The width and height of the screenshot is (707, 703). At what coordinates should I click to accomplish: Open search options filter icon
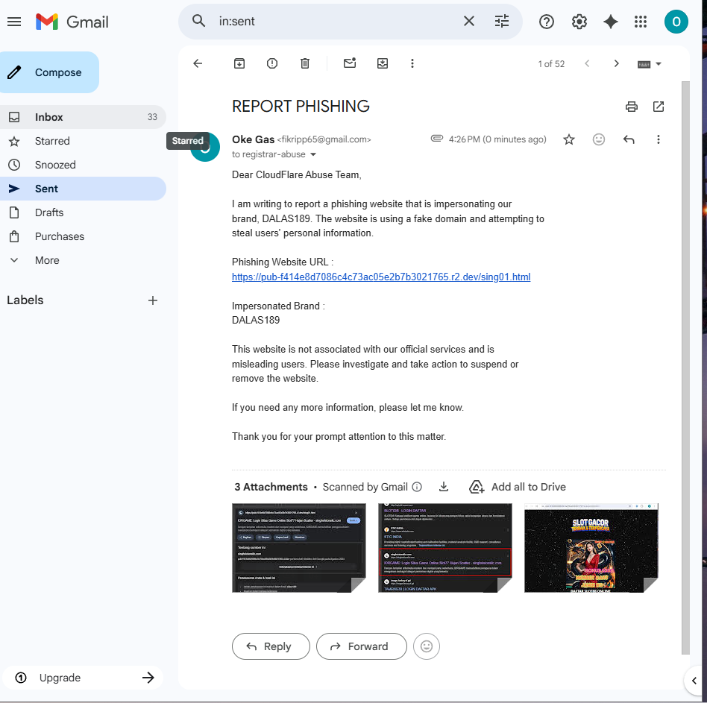tap(501, 21)
